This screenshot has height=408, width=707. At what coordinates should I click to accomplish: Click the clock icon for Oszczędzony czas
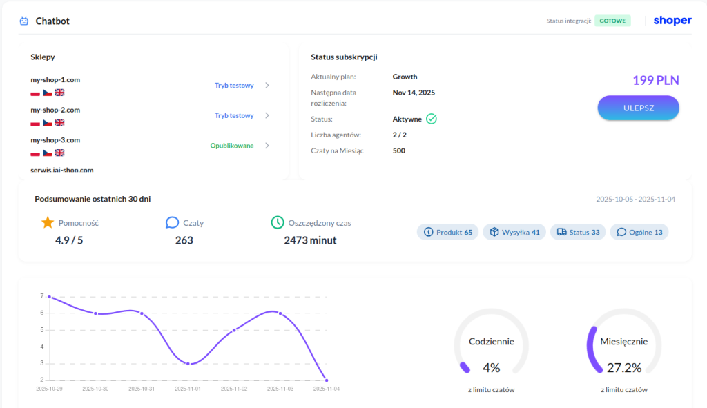pos(278,222)
